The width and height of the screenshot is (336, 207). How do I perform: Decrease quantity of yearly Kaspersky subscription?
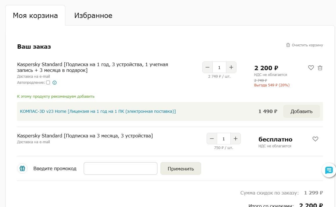coord(207,67)
